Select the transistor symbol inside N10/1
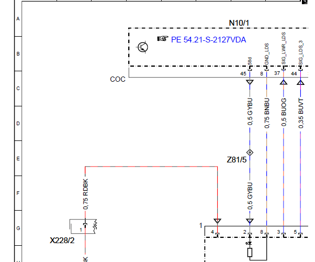 [x=143, y=47]
